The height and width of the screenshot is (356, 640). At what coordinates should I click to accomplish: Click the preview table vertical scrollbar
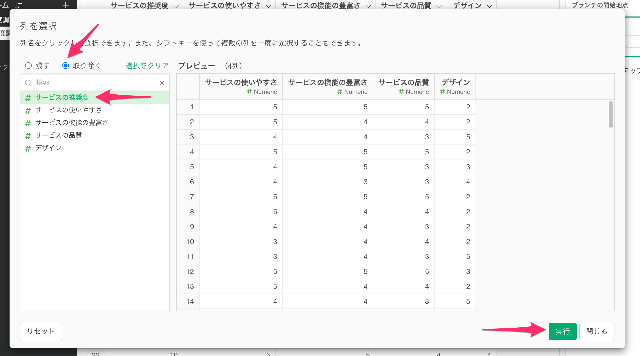point(611,115)
